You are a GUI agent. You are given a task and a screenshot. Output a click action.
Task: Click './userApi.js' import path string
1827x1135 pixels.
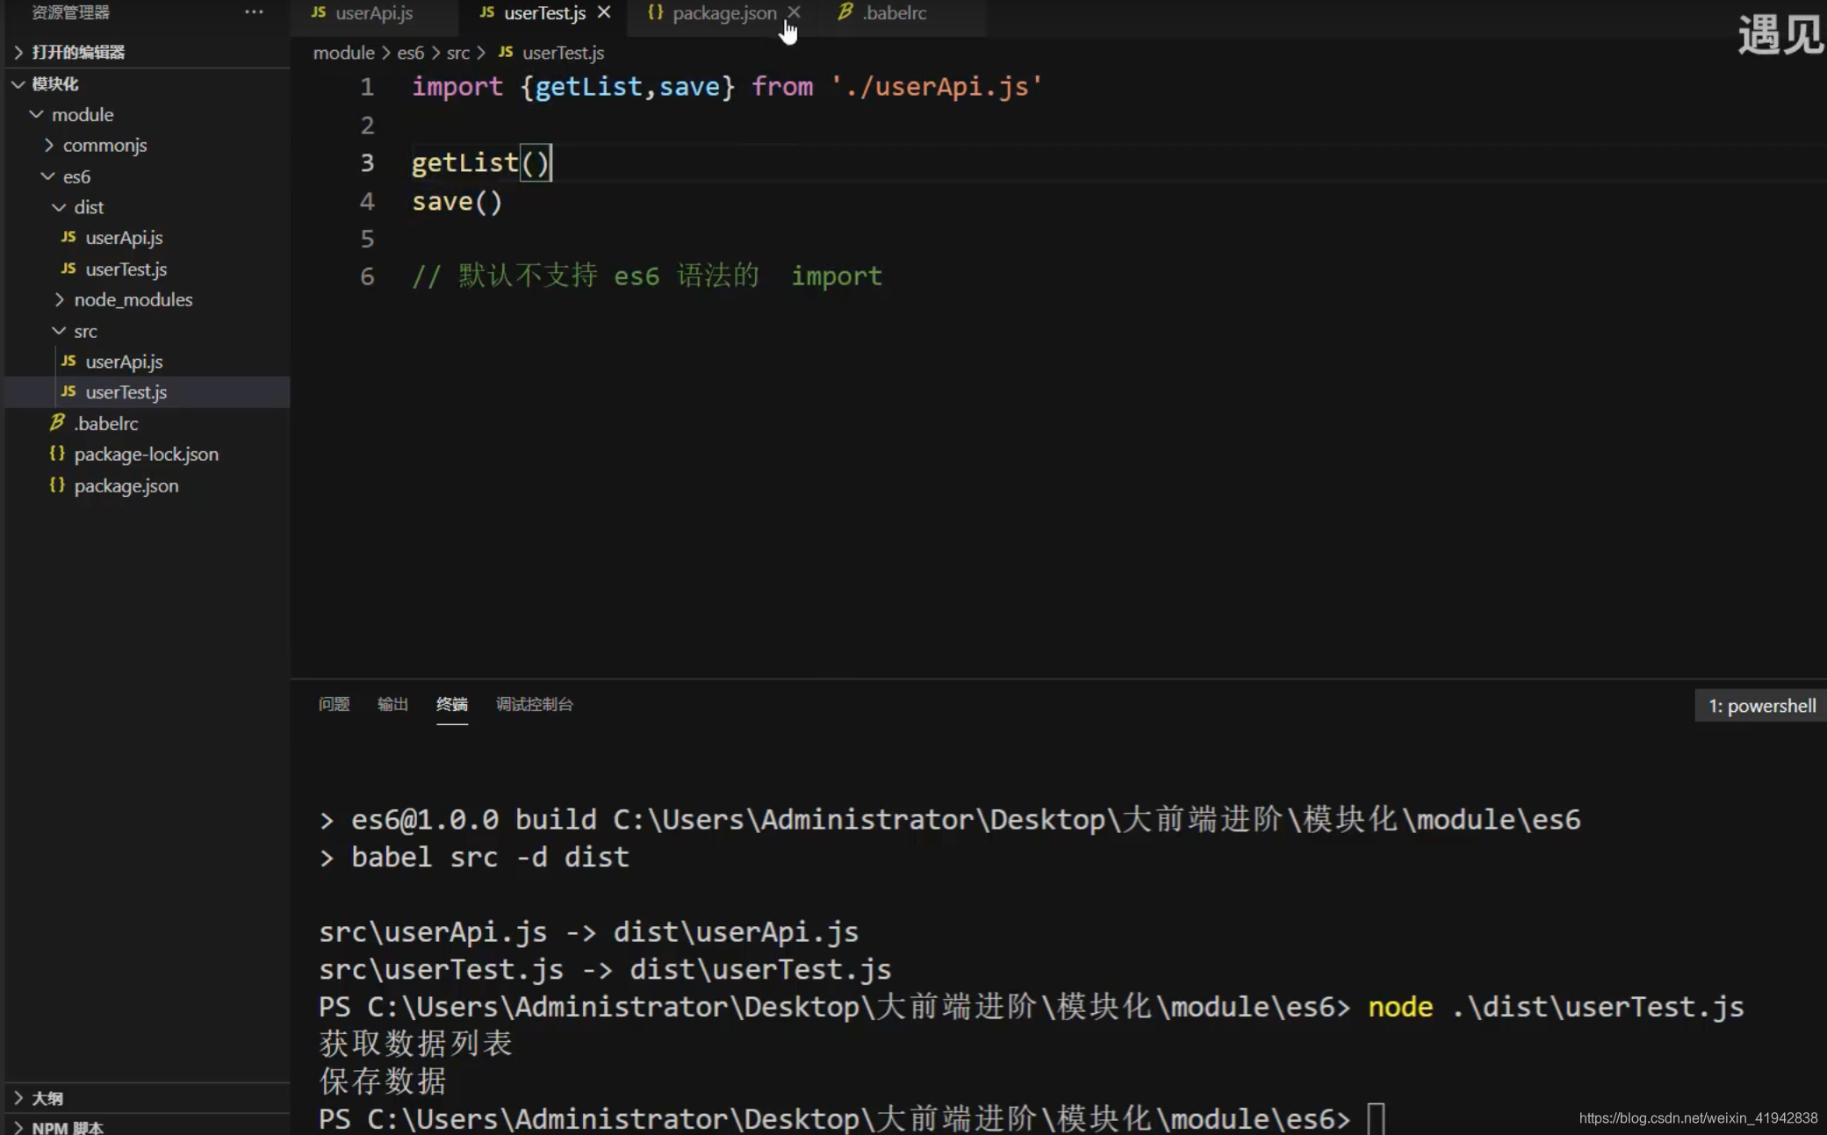(x=936, y=87)
